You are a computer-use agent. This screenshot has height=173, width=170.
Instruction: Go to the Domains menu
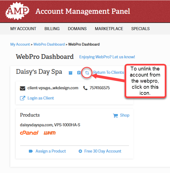click(x=77, y=29)
